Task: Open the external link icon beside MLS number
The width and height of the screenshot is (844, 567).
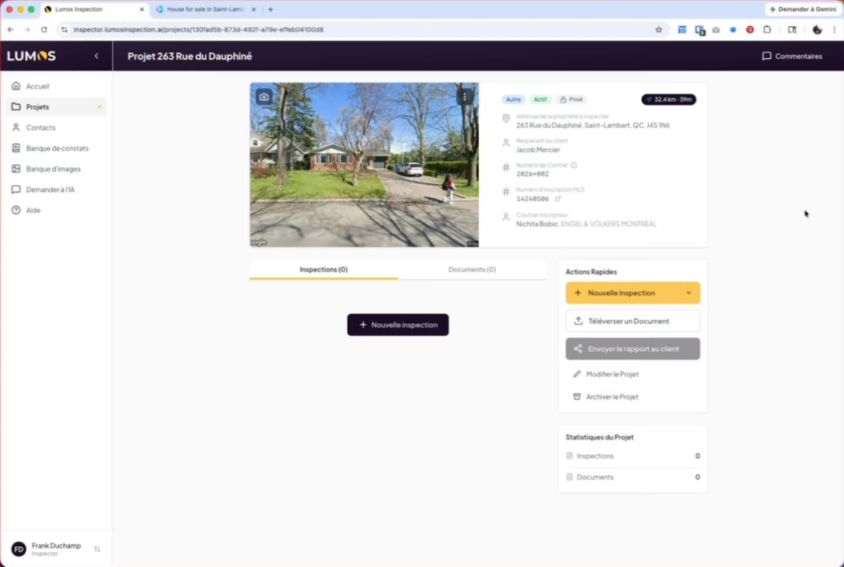Action: click(x=557, y=199)
